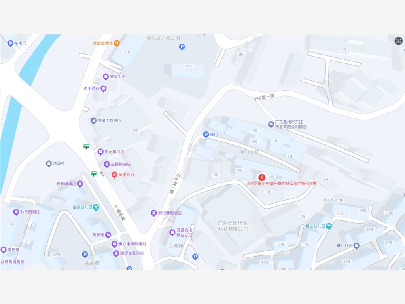
Task: Click the bus stop icon near 宏新玻璃店
Action: coord(93,173)
